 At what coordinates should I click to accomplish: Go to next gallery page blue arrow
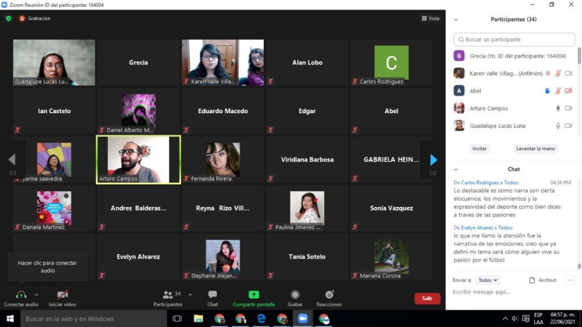[x=433, y=160]
